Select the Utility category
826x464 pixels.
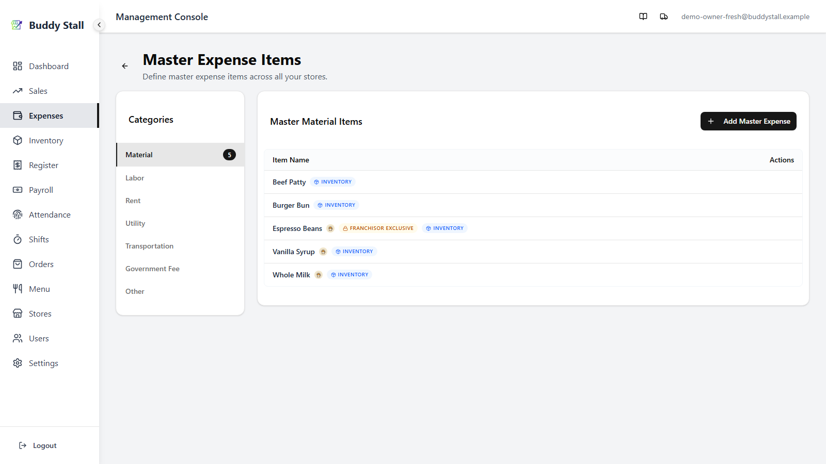tap(180, 223)
